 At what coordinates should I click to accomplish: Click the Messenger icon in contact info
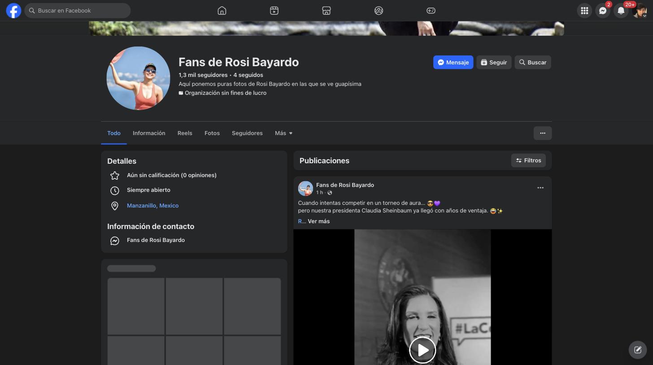115,241
